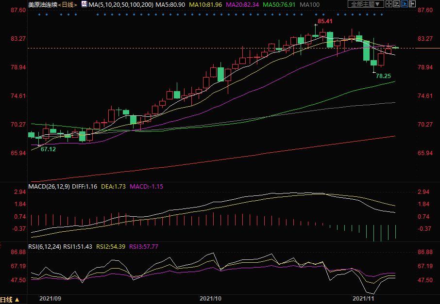Click the highlighted blue flag toolbar icon
The width and height of the screenshot is (440, 304).
(406, 4)
